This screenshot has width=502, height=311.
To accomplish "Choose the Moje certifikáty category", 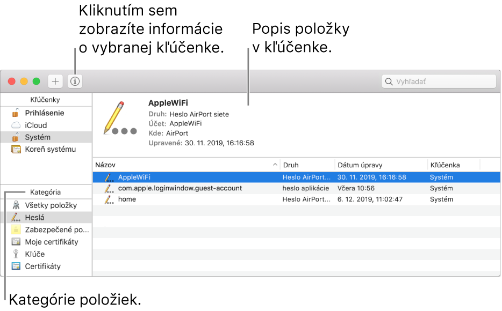I will tap(46, 242).
